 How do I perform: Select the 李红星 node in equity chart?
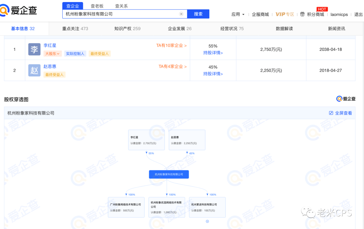(147, 140)
